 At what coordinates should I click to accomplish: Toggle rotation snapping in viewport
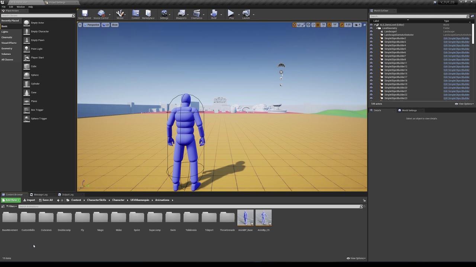[329, 25]
